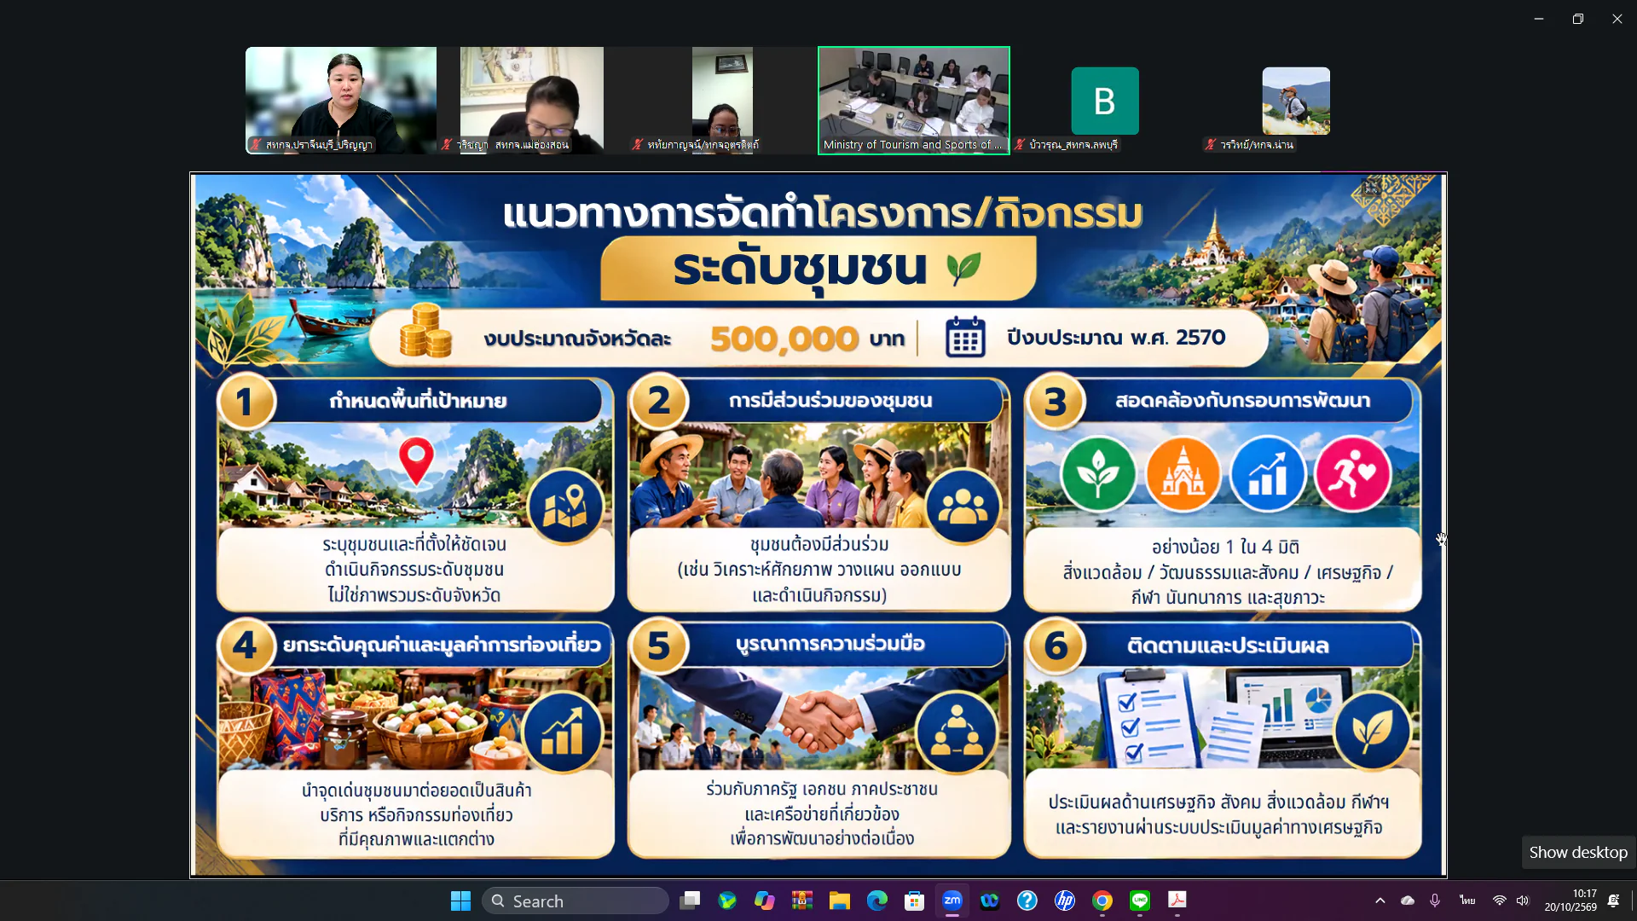Restore down the Zoom window
The image size is (1637, 921).
click(1578, 19)
